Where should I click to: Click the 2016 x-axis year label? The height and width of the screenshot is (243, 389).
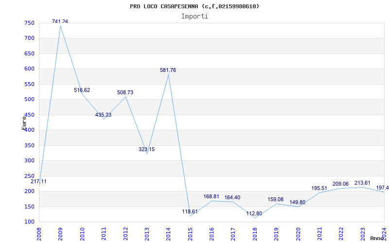click(212, 234)
